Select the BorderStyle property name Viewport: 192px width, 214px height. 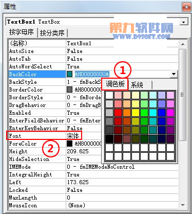coord(26,97)
